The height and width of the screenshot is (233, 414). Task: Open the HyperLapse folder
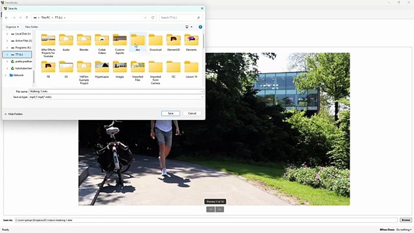point(102,70)
